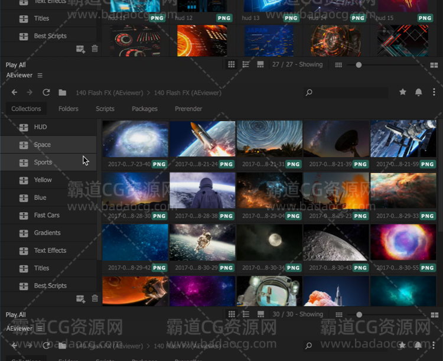Click small-thumbnails icon left of the 30 / 30 slider
The image size is (443, 361).
[339, 315]
